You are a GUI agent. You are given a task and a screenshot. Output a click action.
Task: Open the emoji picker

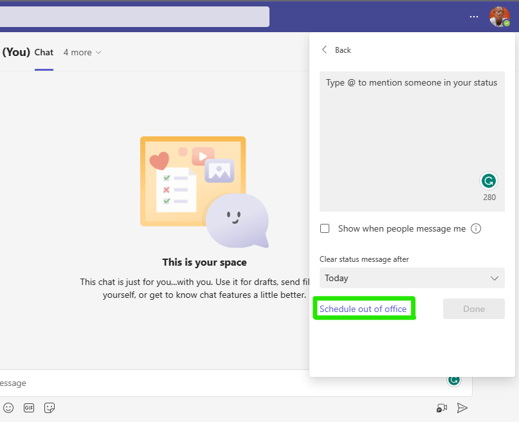[8, 407]
